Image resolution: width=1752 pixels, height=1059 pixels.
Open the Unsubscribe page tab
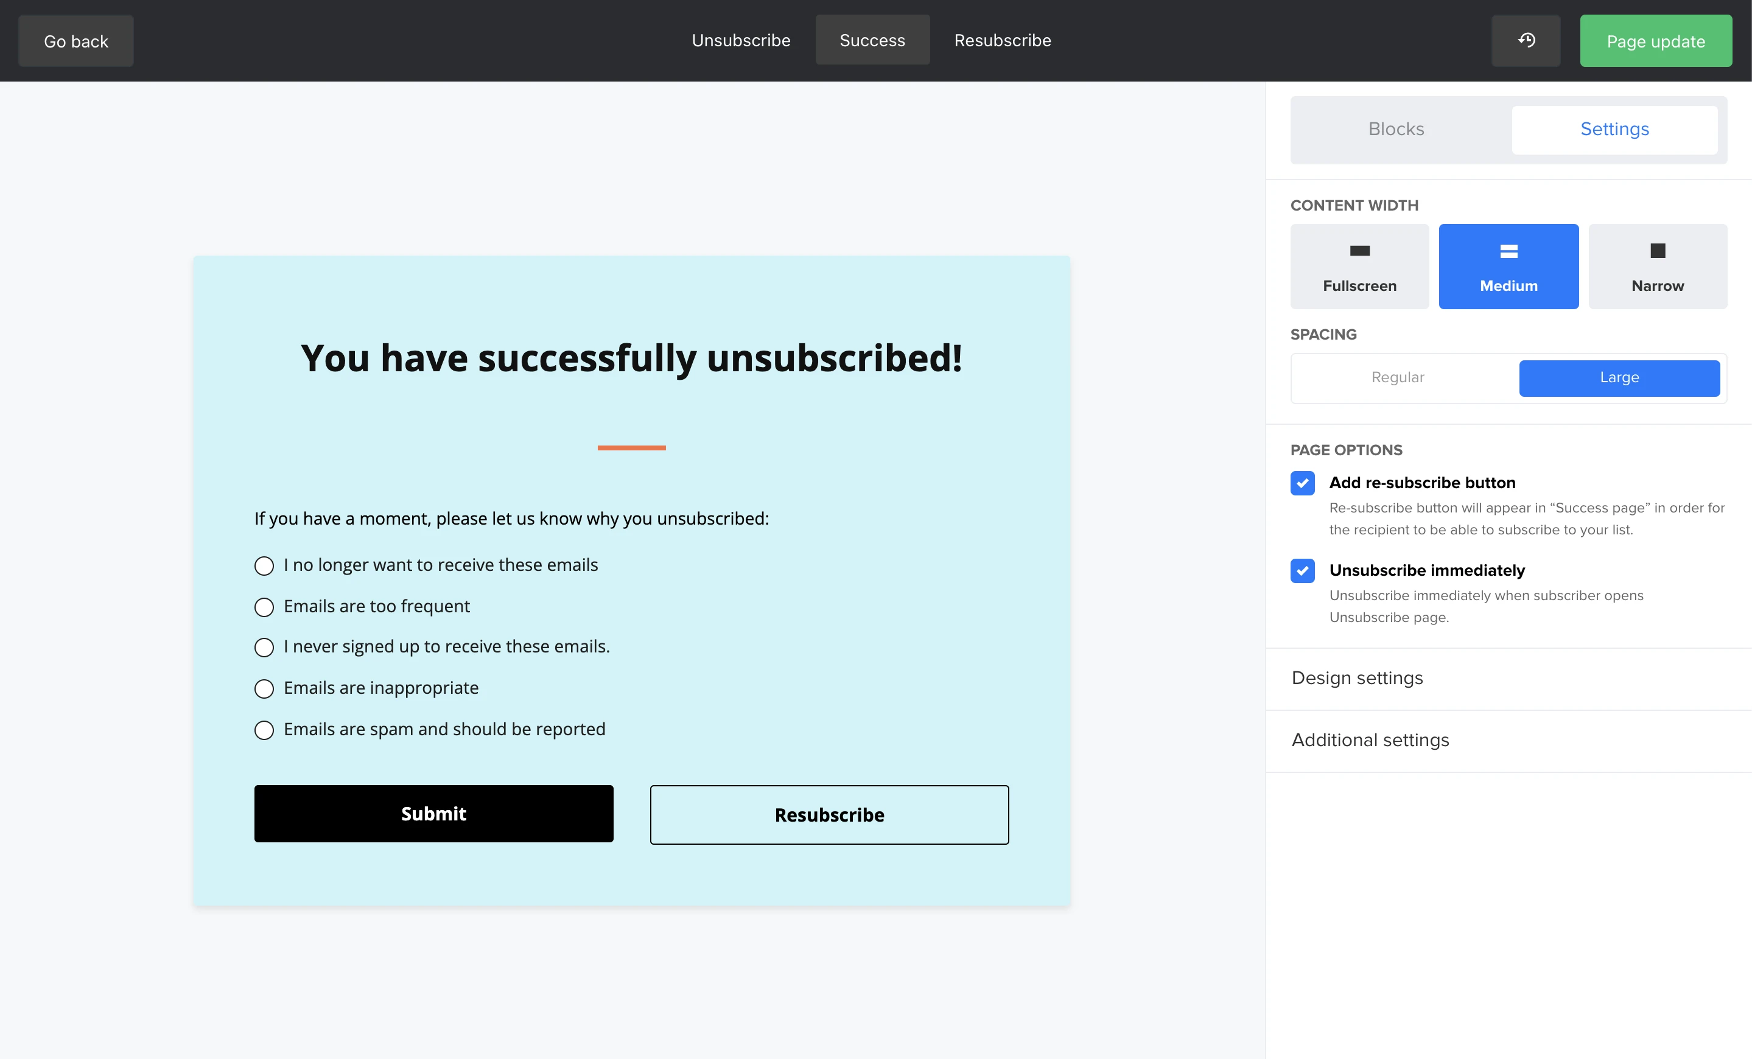click(x=741, y=41)
